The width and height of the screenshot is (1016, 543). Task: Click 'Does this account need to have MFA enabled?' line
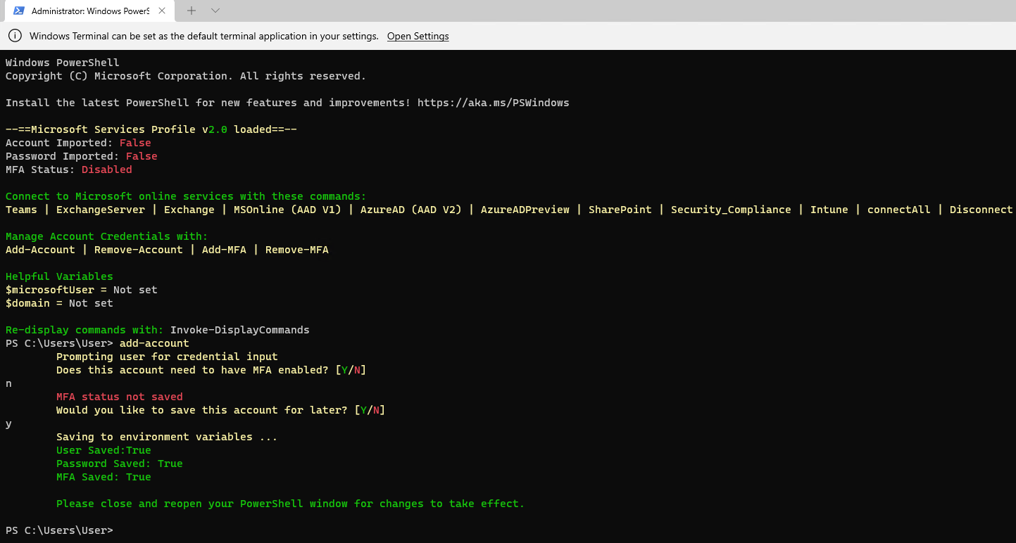pos(211,370)
